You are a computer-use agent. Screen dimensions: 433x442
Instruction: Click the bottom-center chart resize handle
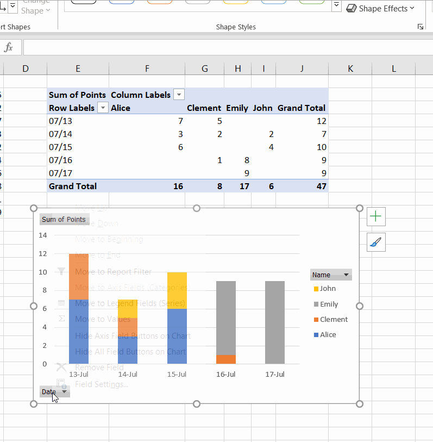[197, 404]
